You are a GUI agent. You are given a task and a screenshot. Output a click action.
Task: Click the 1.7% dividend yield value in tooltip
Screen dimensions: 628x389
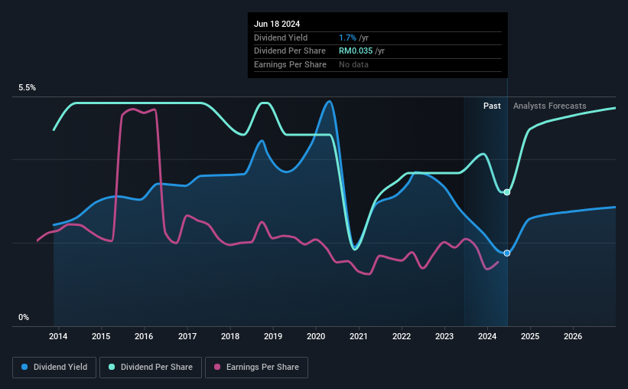pos(347,38)
